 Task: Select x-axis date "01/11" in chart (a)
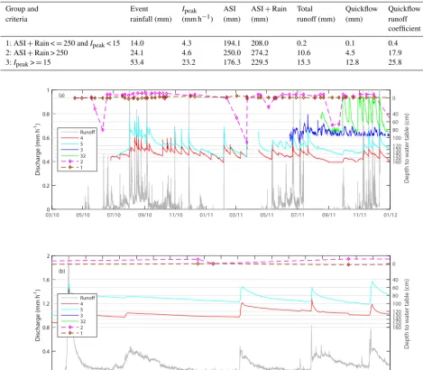(207, 215)
